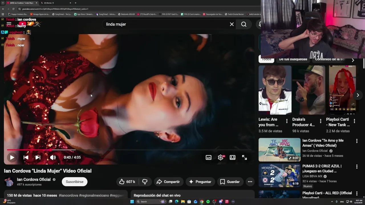Open the 'Lewis: Are you from' short thumbnail
Image resolution: width=365 pixels, height=205 pixels.
click(x=275, y=90)
